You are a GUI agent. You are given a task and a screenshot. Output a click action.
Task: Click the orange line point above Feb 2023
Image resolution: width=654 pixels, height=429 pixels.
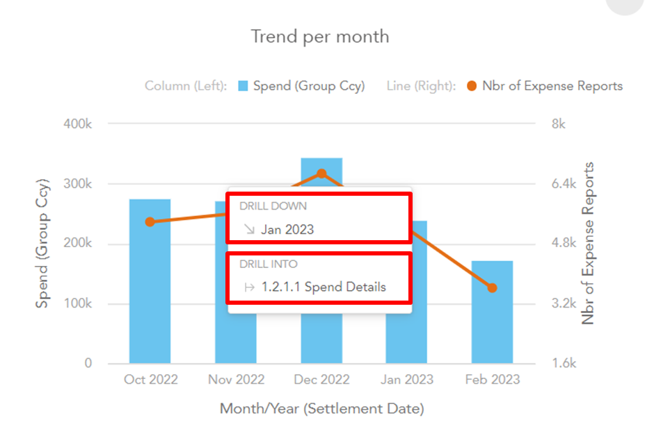click(x=492, y=287)
